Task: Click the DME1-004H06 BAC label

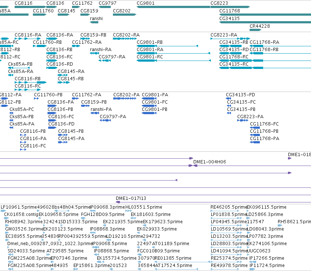Action: pos(210,162)
